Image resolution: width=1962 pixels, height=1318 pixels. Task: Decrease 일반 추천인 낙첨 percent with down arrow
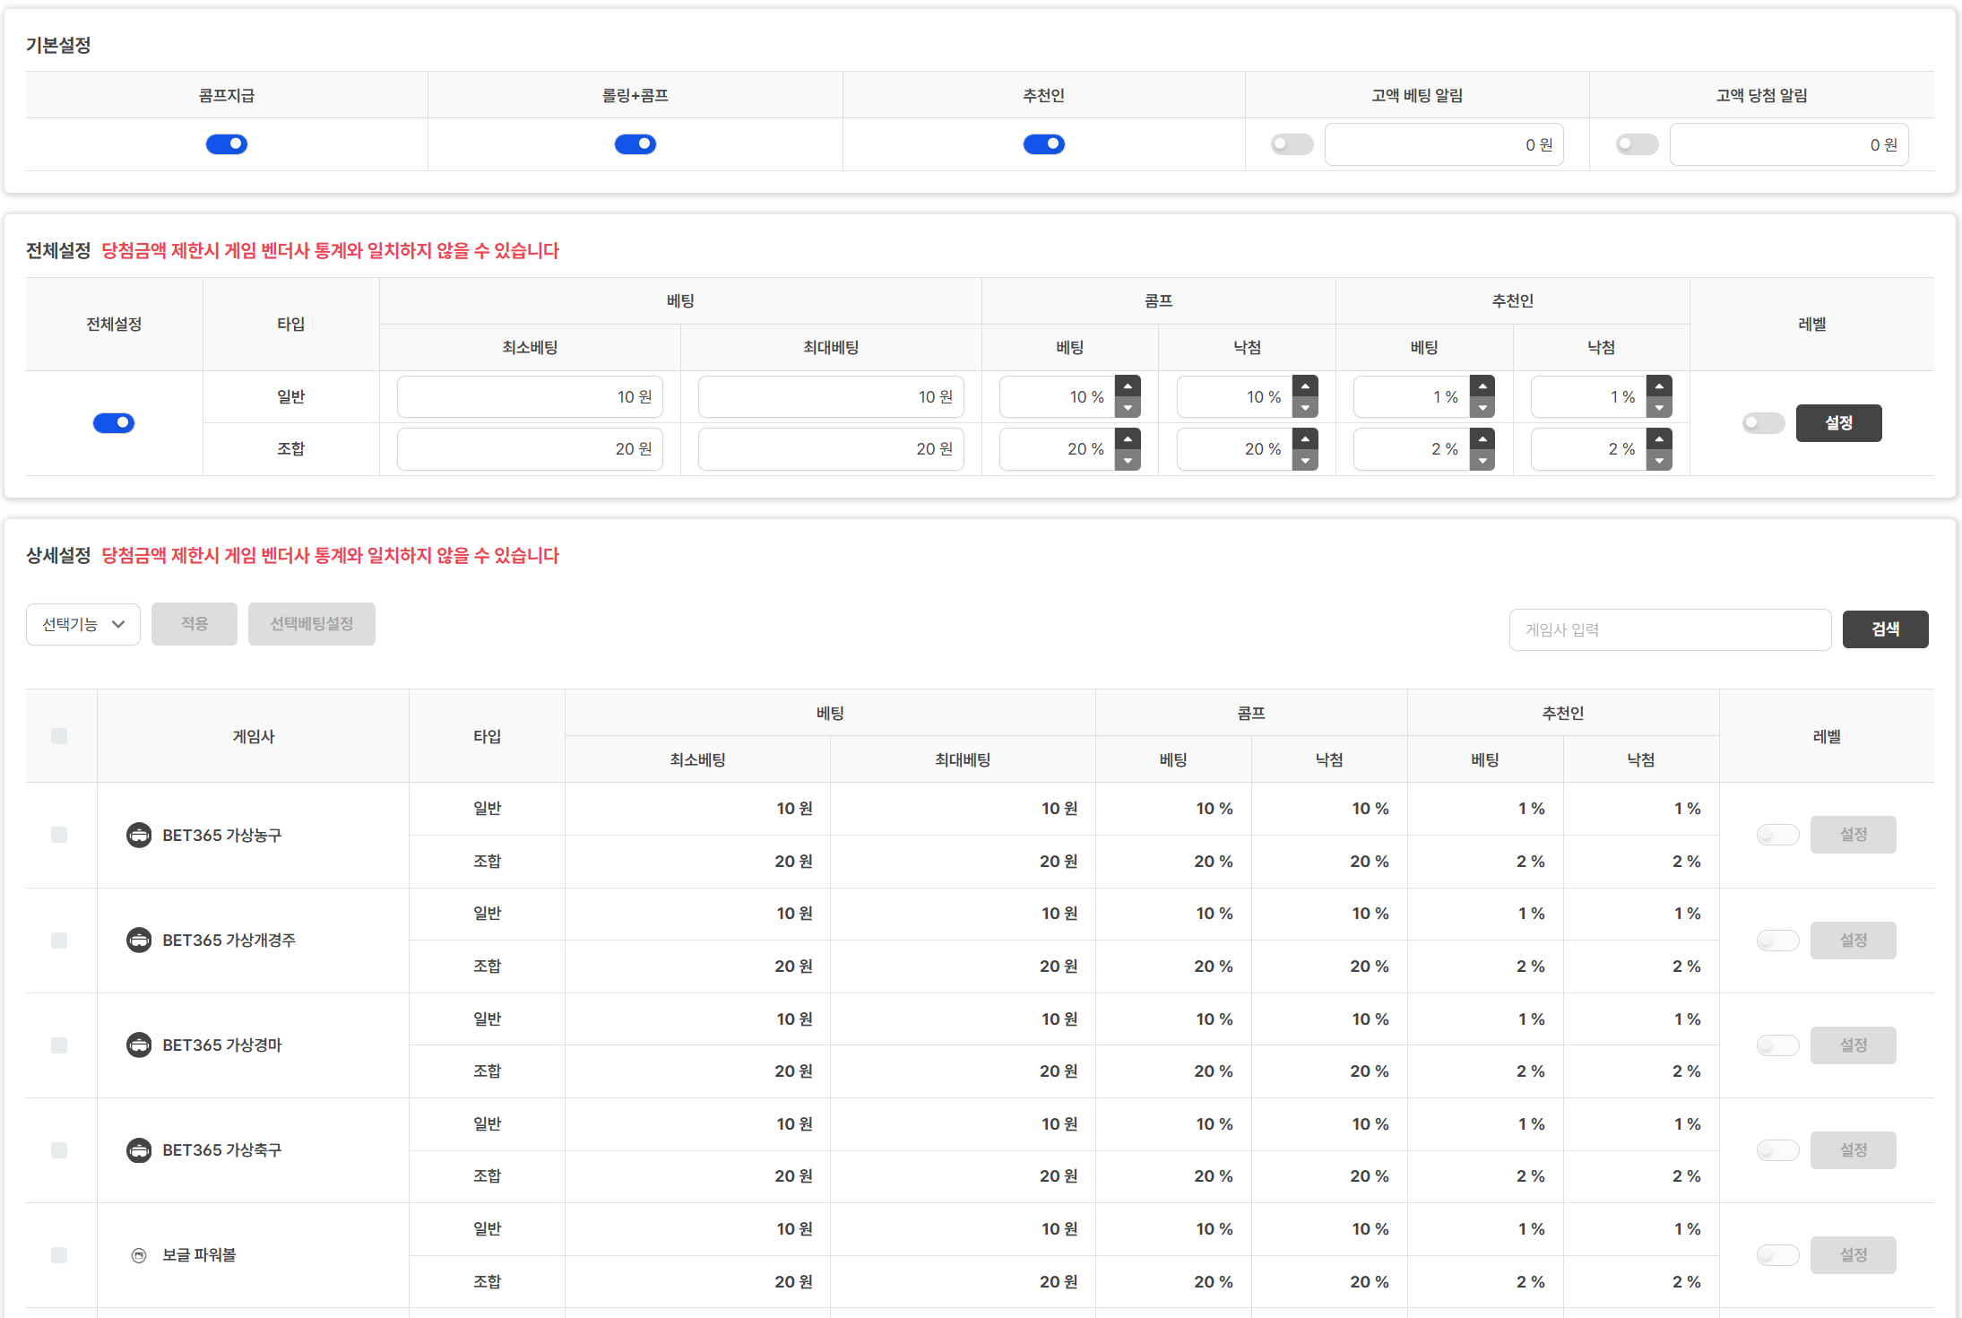1659,409
